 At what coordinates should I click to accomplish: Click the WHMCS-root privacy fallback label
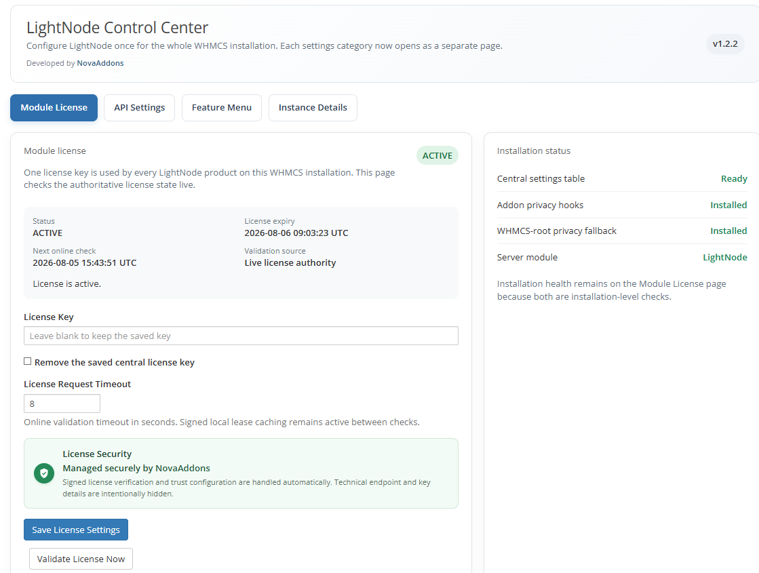point(557,231)
